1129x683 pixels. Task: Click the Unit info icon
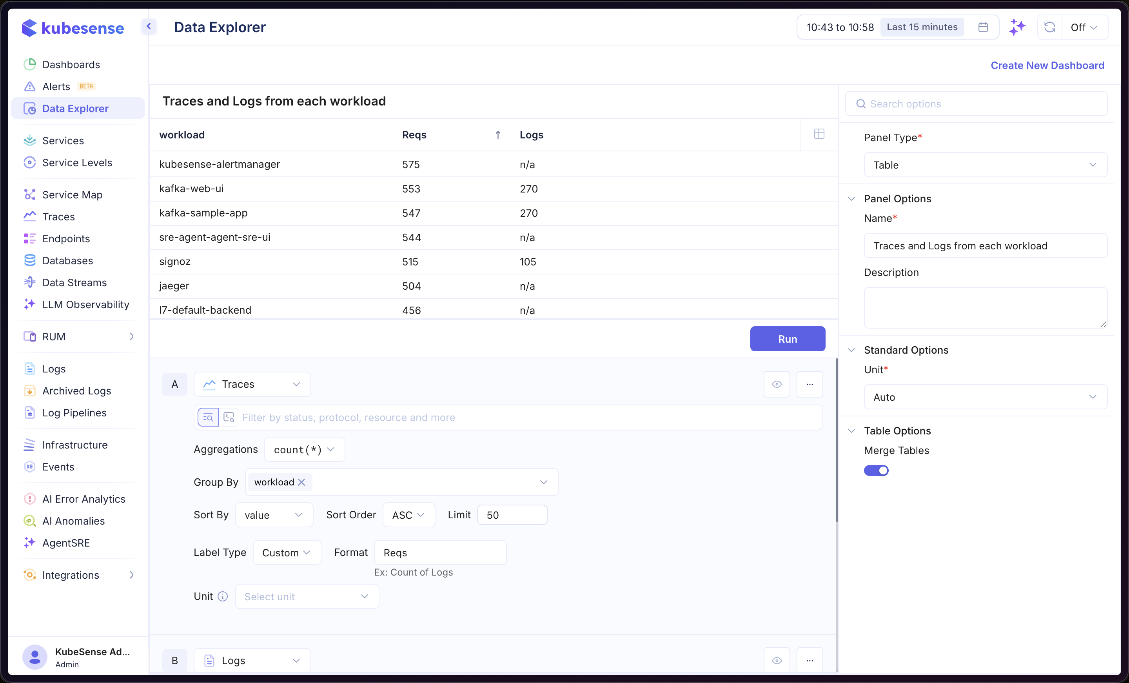[x=223, y=596]
